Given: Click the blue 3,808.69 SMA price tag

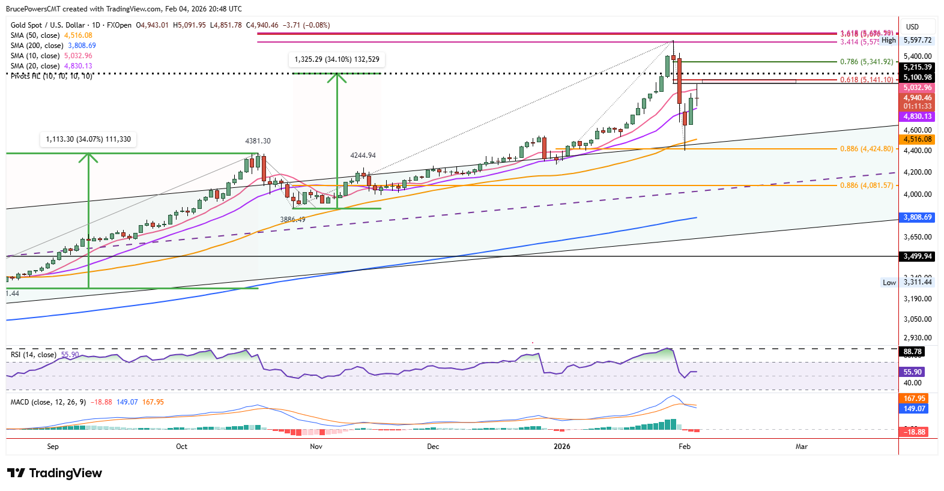Looking at the screenshot, I should click(x=917, y=217).
